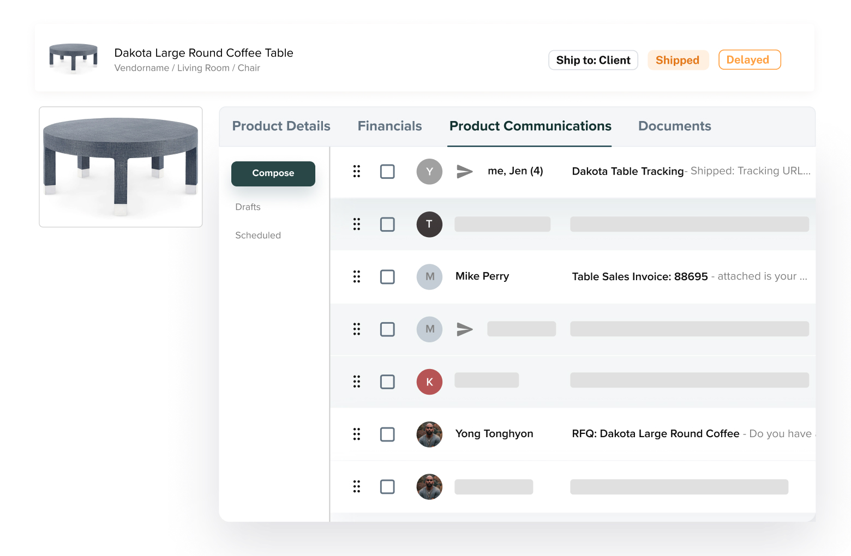This screenshot has width=851, height=556.
Task: Check the RFQ: Dakota Large Round Coffee email checkbox
Action: [387, 434]
